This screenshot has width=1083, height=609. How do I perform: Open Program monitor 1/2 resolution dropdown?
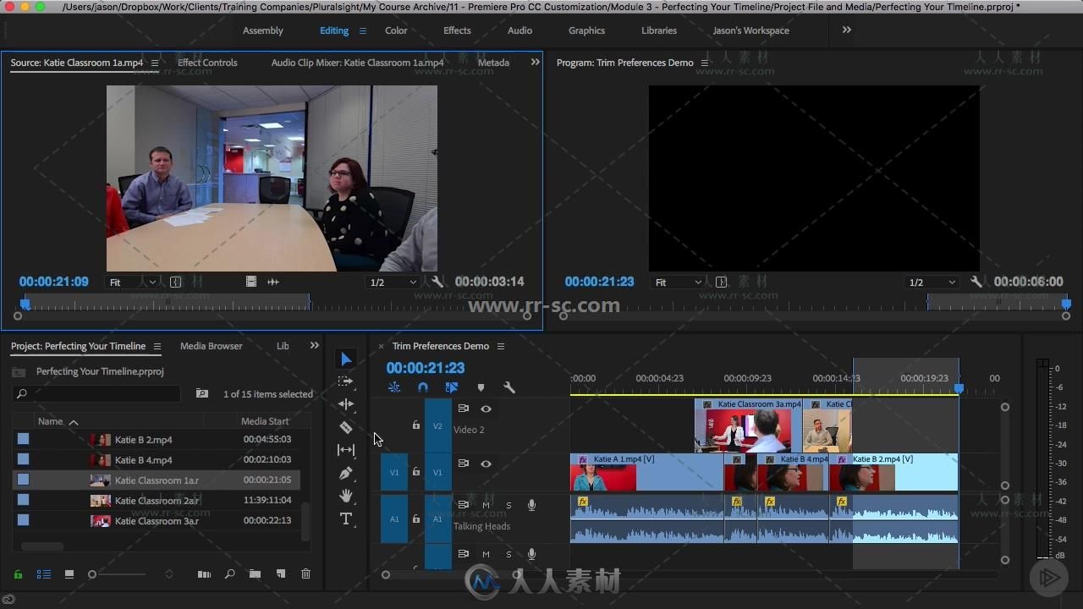coord(932,282)
